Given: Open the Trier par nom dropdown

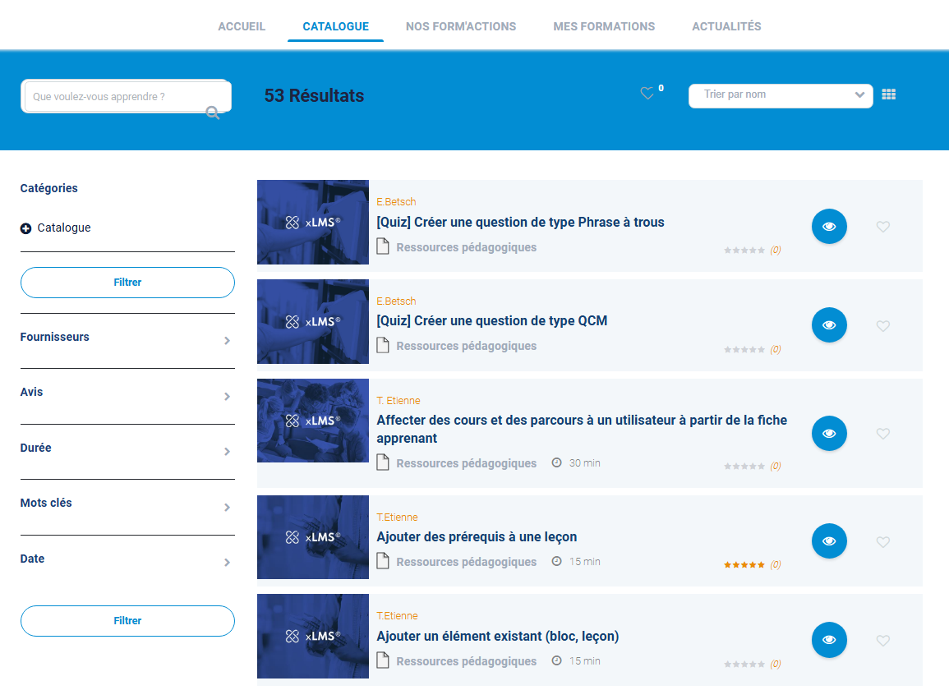Looking at the screenshot, I should (x=780, y=95).
